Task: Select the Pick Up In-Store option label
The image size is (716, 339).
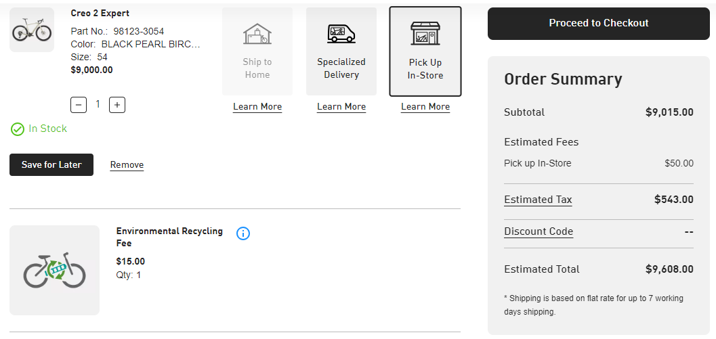Action: click(x=425, y=69)
